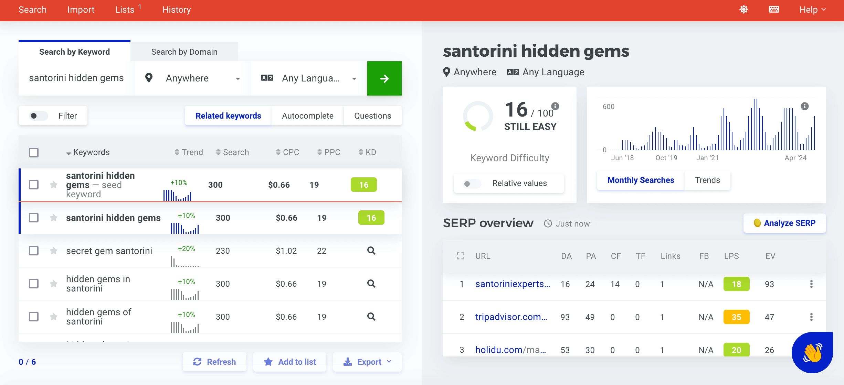Viewport: 844px width, 385px height.
Task: Open the tripadvisor.com result link
Action: (x=511, y=317)
